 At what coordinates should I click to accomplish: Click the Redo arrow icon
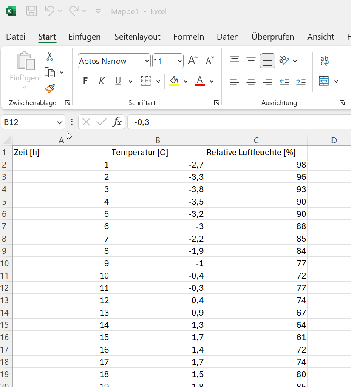[x=74, y=11]
